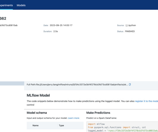Click the Duration: label
The image size is (158, 132).
[x=48, y=31]
